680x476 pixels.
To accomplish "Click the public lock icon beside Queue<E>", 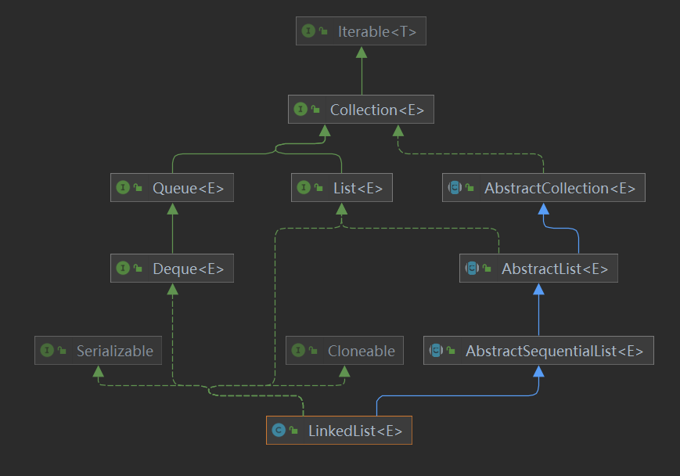I will [138, 187].
